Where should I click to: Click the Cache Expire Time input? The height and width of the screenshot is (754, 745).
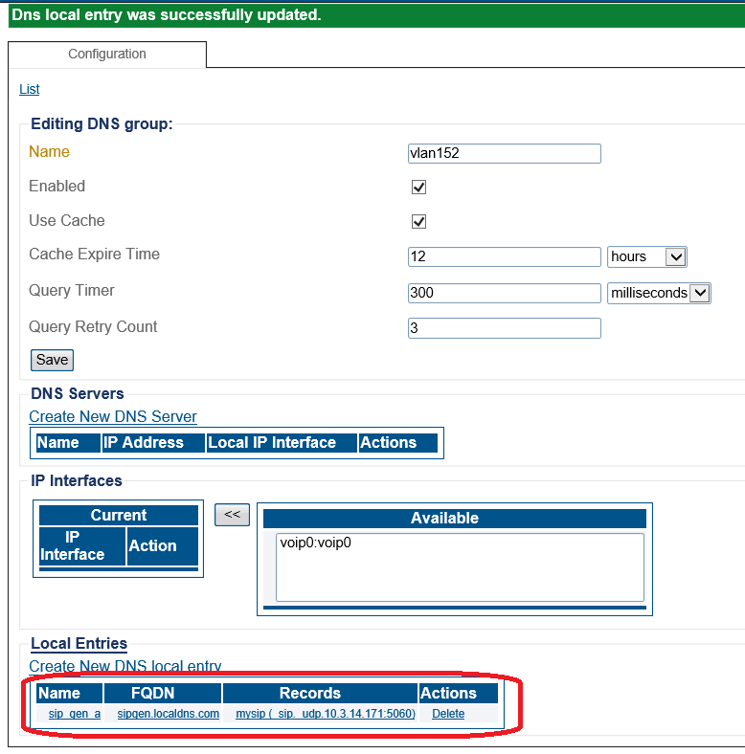[x=504, y=256]
